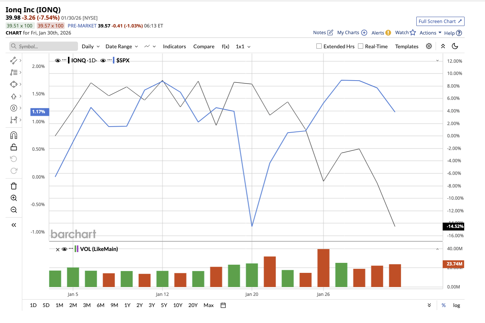Click the tallest Jan 26 volume bar

pos(323,268)
